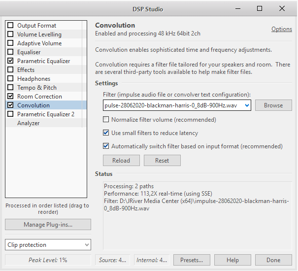This screenshot has height=271, width=298.
Task: Toggle Automatically switch filter based on input format
Action: coord(106,146)
